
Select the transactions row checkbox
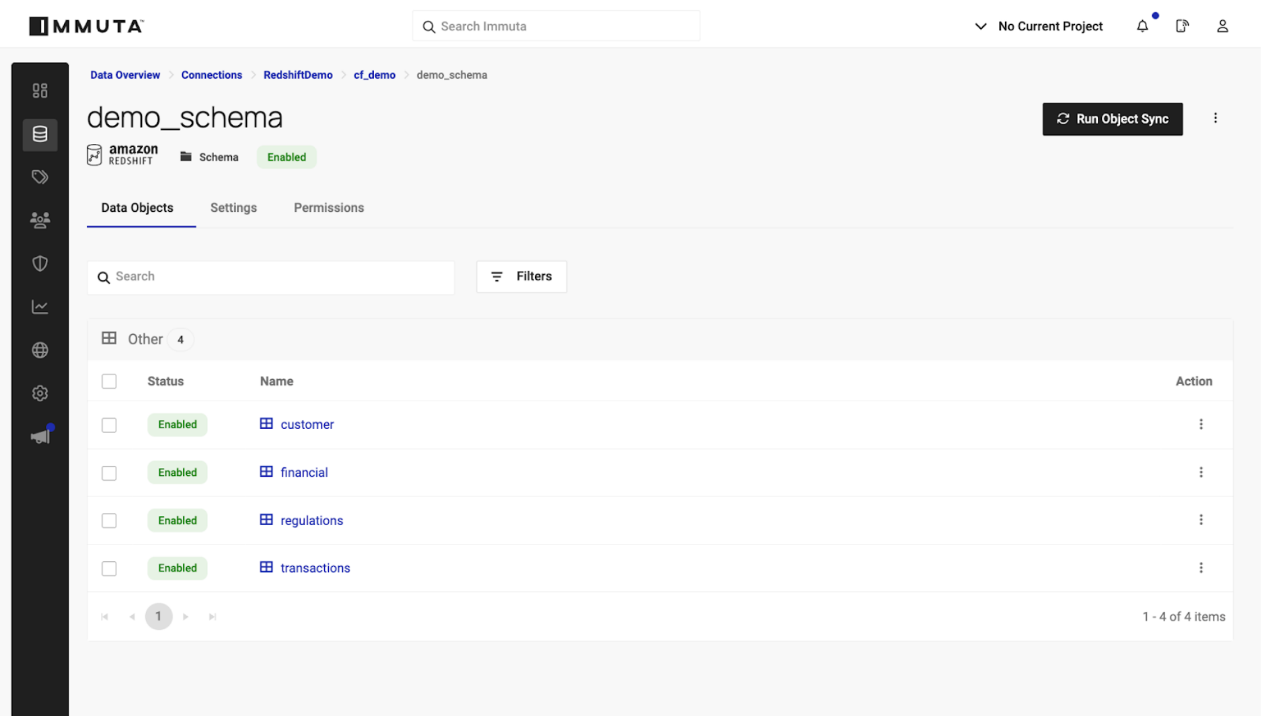click(109, 569)
